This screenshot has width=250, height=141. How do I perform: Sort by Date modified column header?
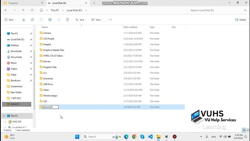point(130,27)
